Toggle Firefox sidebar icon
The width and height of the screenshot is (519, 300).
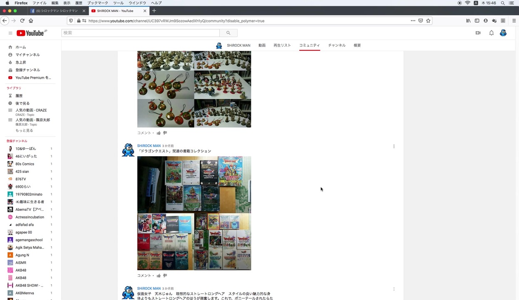point(477,20)
